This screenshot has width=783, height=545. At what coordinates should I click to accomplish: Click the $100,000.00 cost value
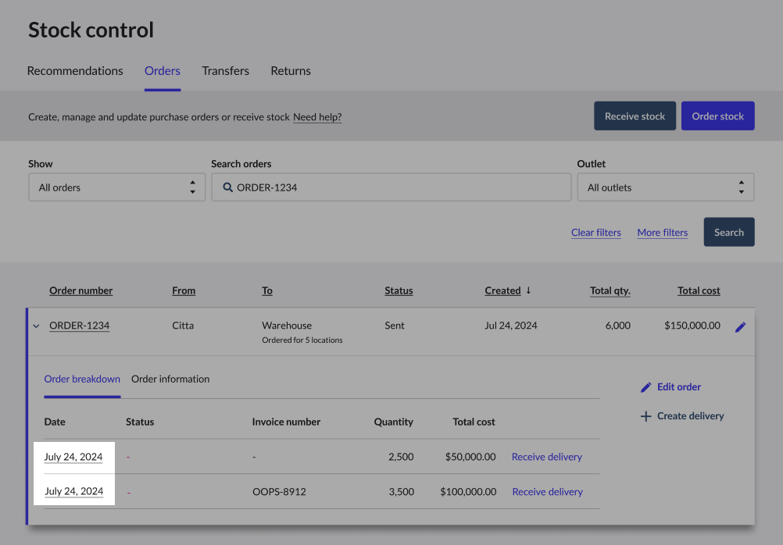468,492
